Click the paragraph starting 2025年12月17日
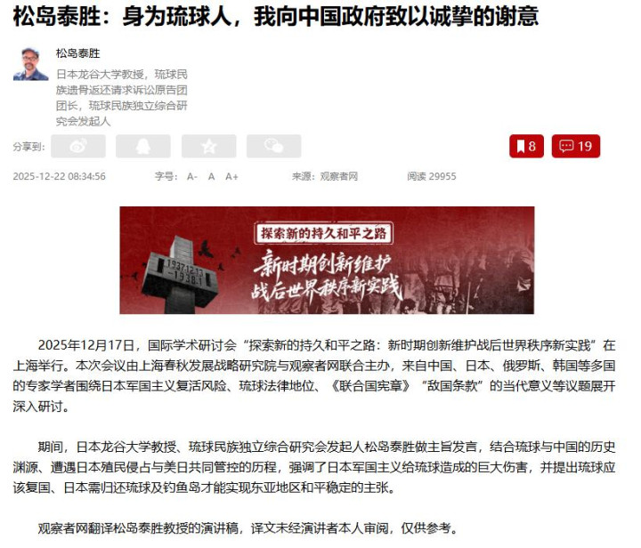The image size is (641, 548). (314, 375)
